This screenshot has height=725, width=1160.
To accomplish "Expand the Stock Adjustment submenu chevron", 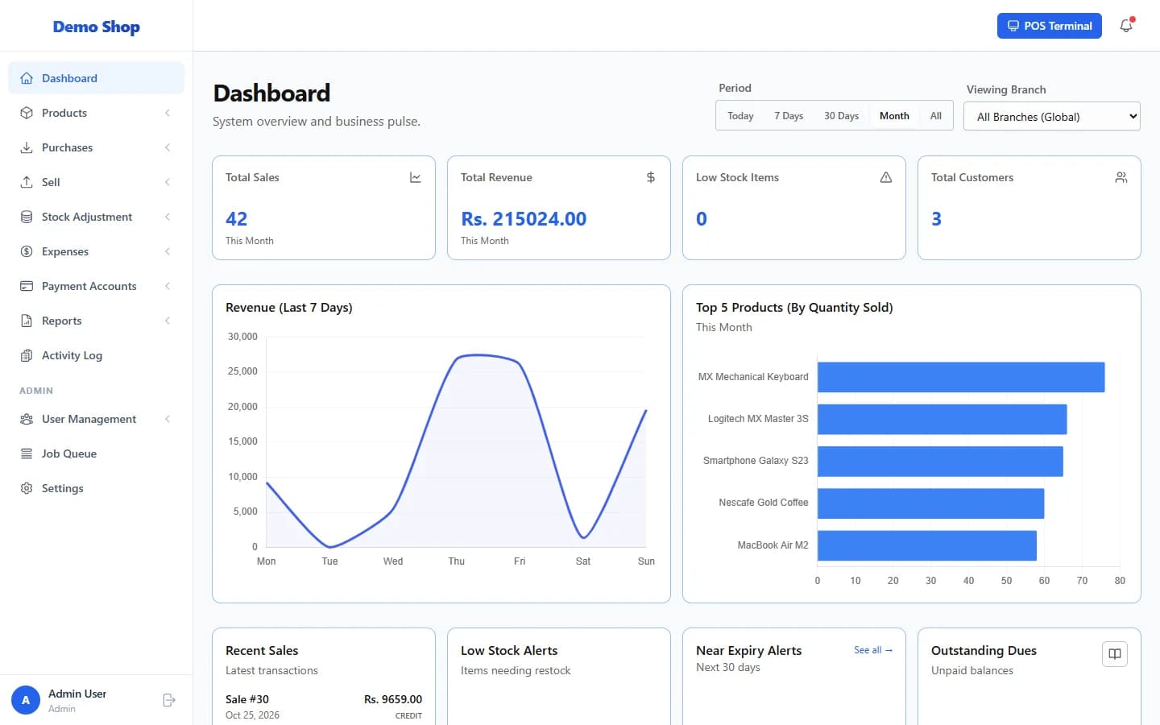I will click(168, 217).
